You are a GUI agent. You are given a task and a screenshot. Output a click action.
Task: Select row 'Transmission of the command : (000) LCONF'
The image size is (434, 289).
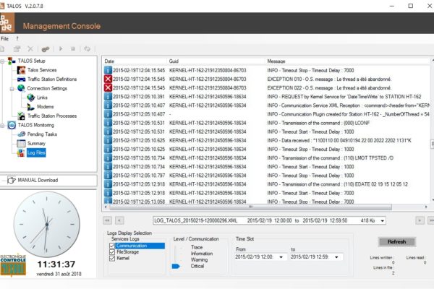(267, 123)
